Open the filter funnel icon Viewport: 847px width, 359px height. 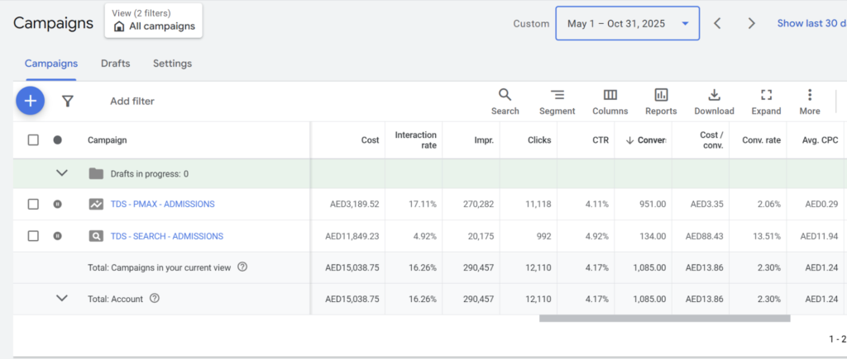coord(68,101)
